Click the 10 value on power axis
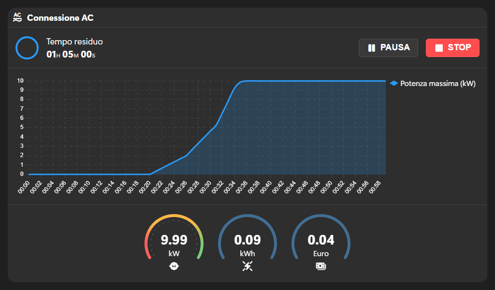This screenshot has width=495, height=290. pyautogui.click(x=21, y=81)
